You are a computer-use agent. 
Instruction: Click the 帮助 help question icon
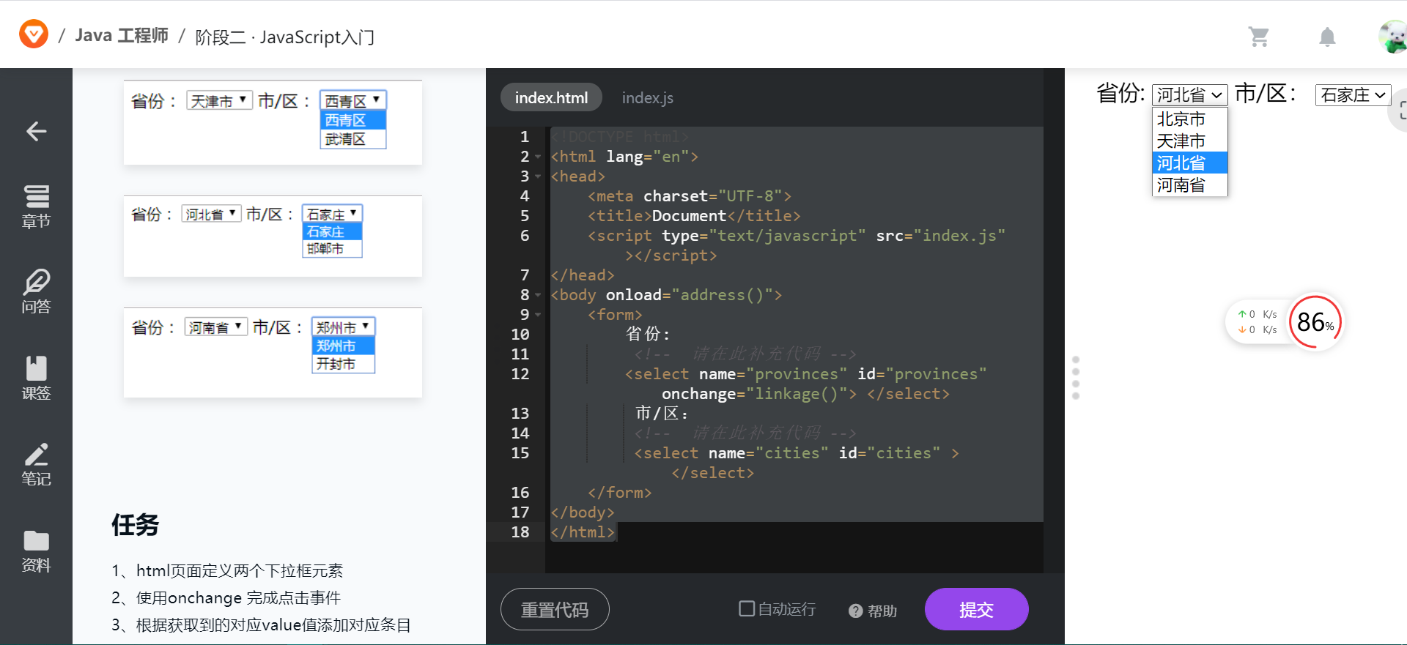point(855,611)
